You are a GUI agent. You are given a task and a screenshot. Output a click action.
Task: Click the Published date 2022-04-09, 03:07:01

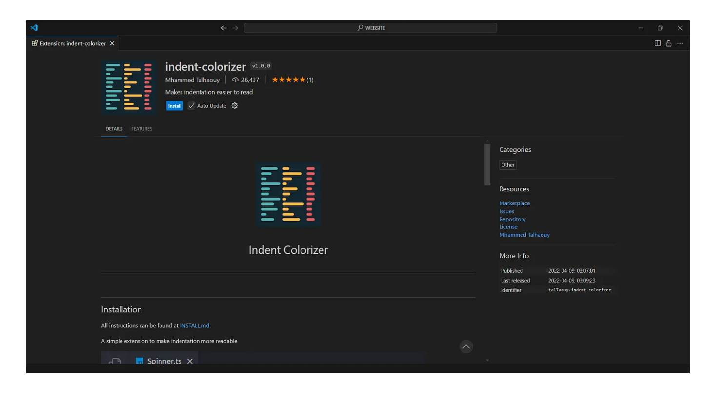coord(572,271)
